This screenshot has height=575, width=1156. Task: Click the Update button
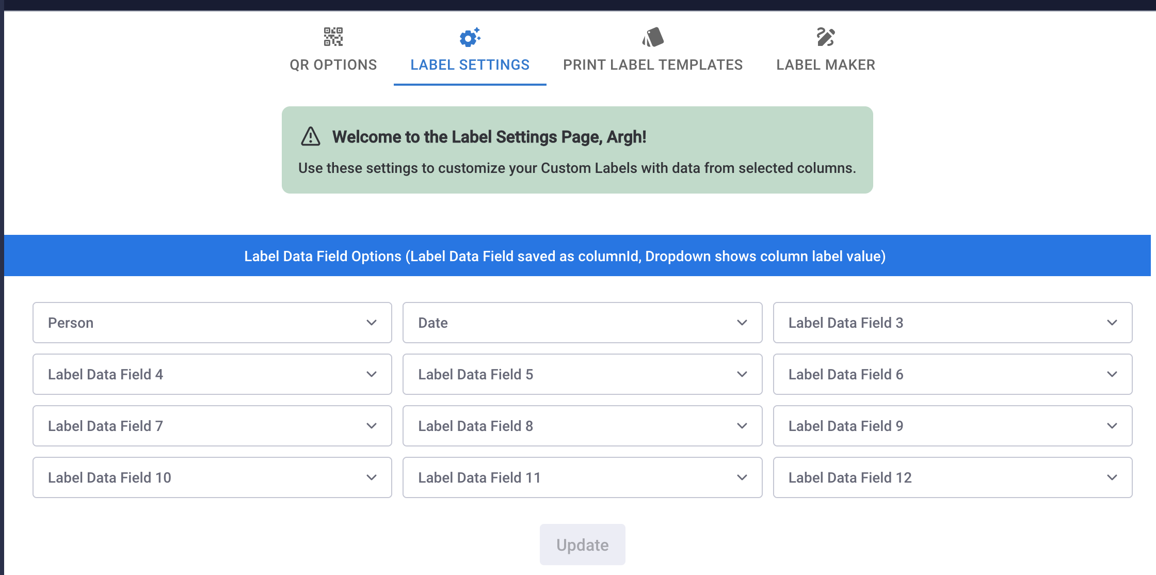[x=582, y=545]
